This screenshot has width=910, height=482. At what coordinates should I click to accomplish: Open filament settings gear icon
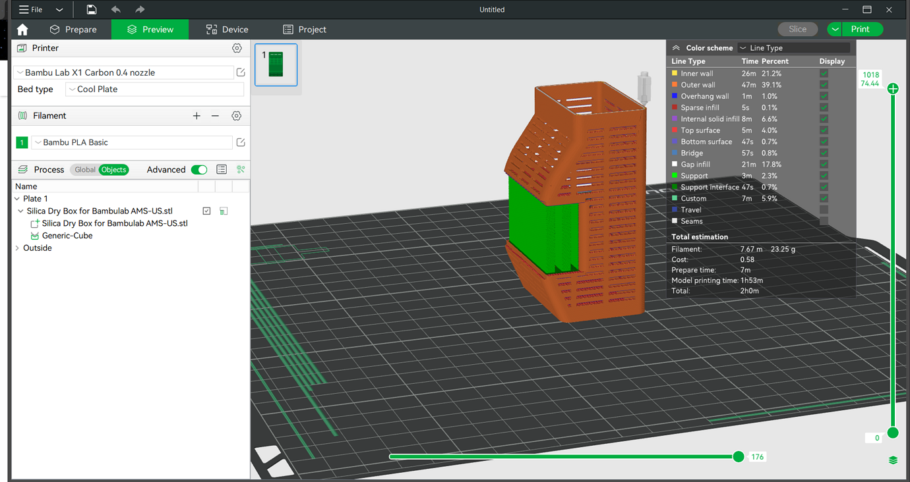(x=236, y=116)
